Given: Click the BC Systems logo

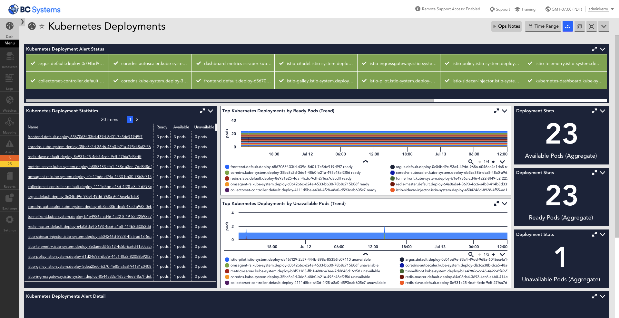Looking at the screenshot, I should pos(34,9).
